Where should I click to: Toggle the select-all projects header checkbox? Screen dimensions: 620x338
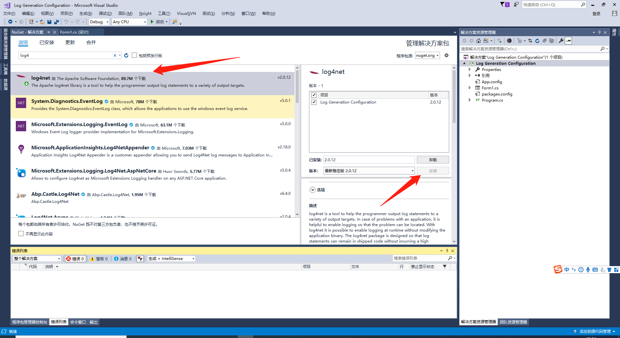[314, 95]
